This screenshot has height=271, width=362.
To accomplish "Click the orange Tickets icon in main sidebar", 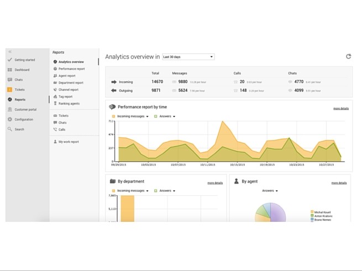I will click(10, 90).
